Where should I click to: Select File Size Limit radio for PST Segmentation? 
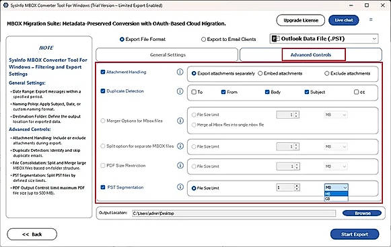click(194, 189)
